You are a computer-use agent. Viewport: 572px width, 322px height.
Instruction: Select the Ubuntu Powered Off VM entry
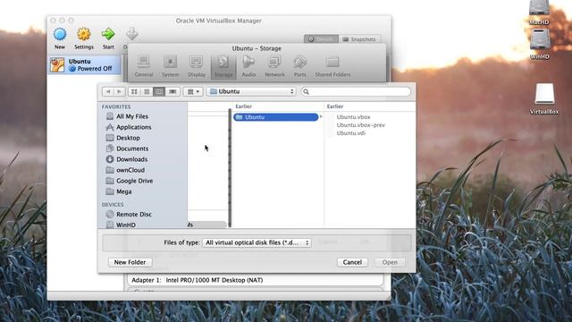click(85, 65)
